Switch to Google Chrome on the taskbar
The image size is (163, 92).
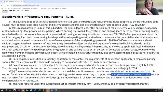coord(23,90)
